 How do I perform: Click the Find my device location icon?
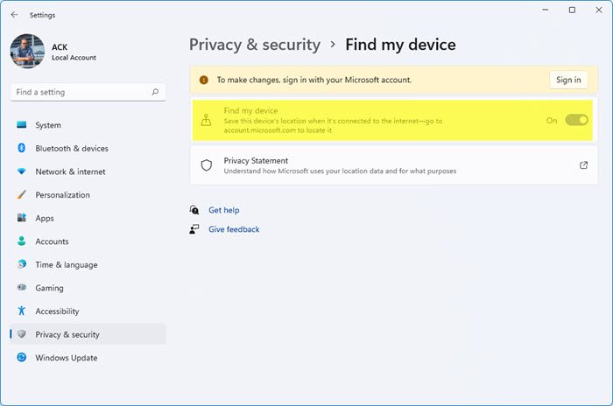pos(206,120)
